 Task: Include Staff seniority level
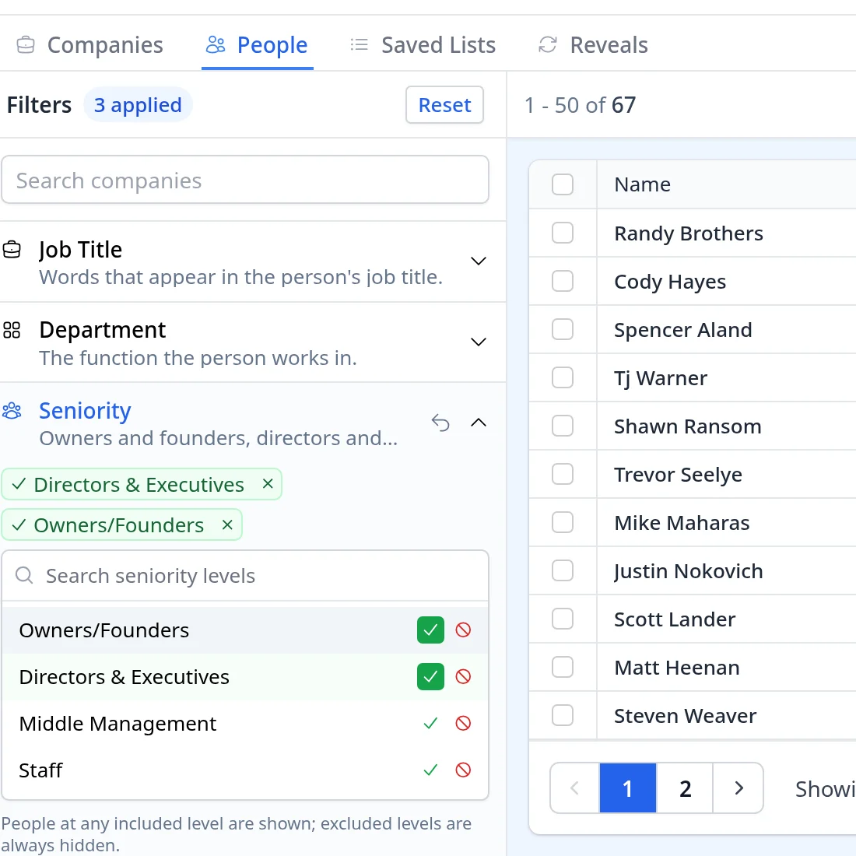click(x=431, y=770)
